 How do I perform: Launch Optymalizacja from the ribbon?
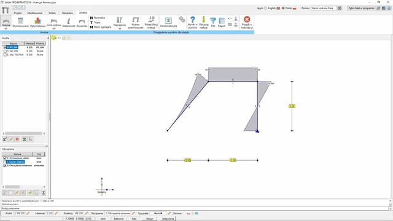[x=37, y=22]
